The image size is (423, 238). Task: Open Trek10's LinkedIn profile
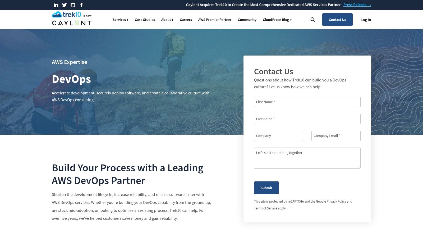[56, 5]
